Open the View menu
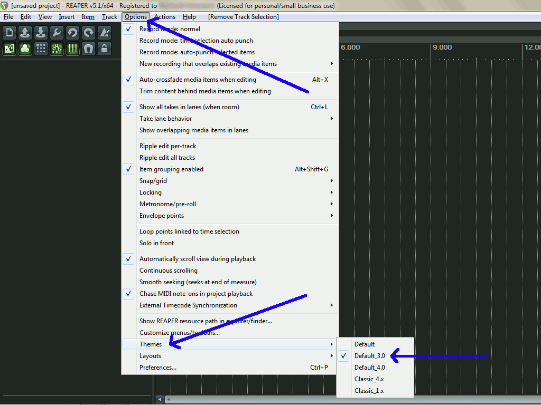The image size is (541, 405). click(x=45, y=17)
